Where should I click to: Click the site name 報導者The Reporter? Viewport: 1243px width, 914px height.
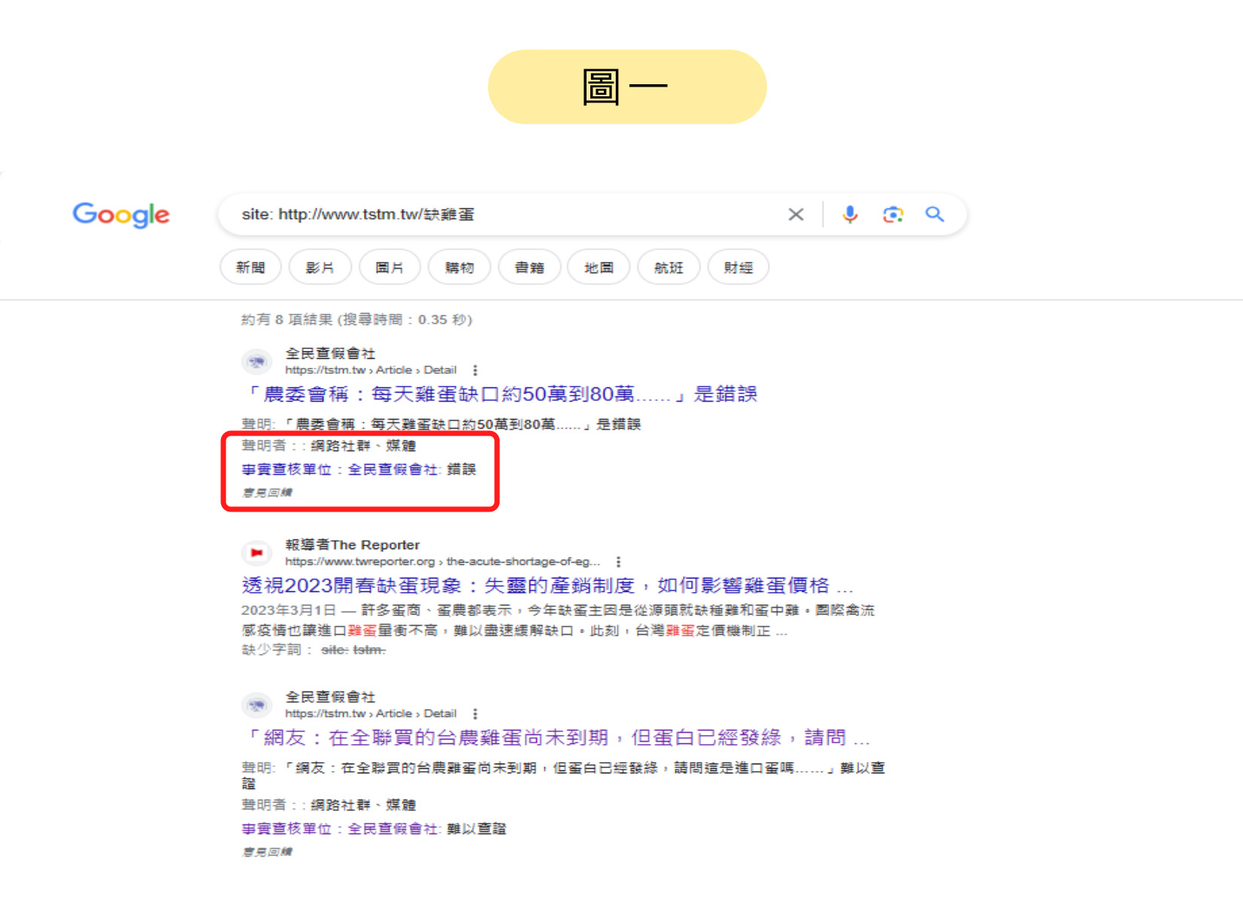click(x=353, y=545)
